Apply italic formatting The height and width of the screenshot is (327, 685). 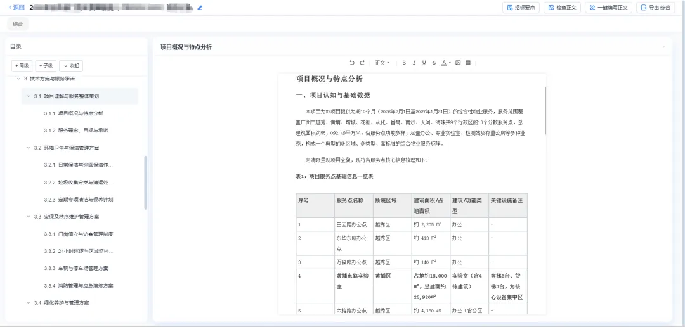[414, 63]
